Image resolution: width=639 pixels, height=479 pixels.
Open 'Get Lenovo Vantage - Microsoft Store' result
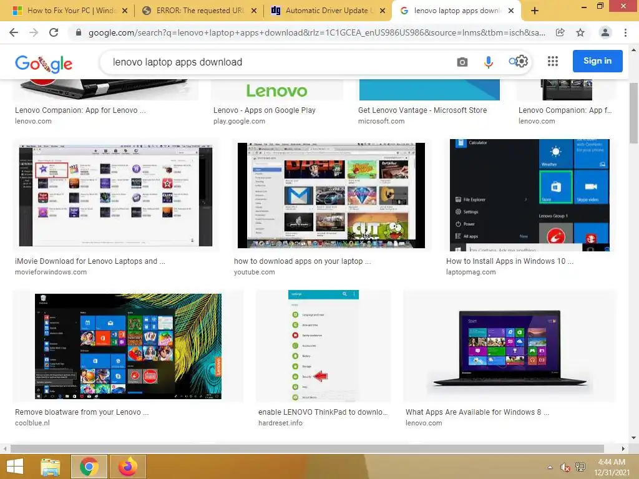(422, 110)
